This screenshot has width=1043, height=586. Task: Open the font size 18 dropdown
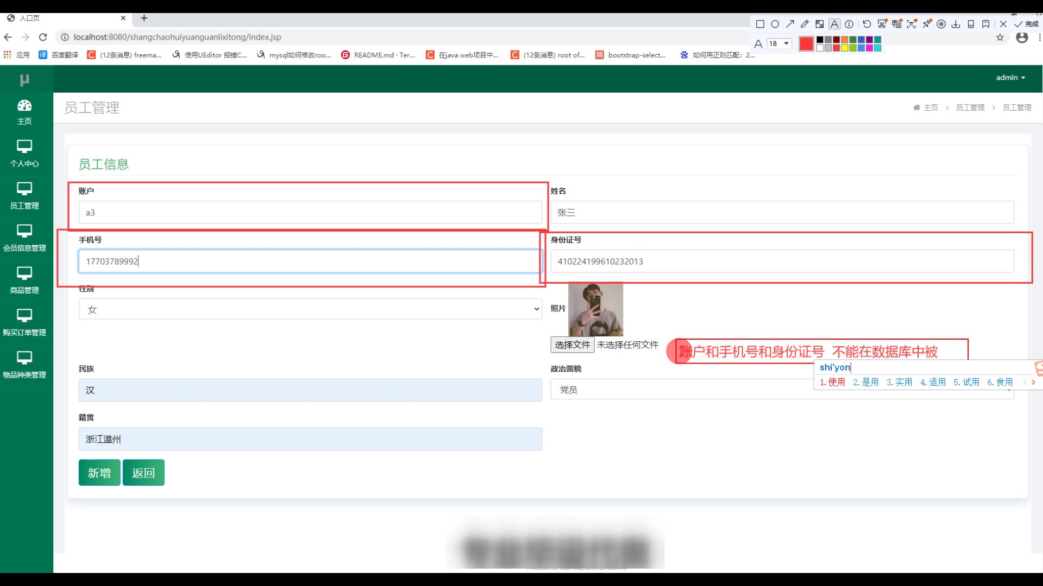(779, 43)
